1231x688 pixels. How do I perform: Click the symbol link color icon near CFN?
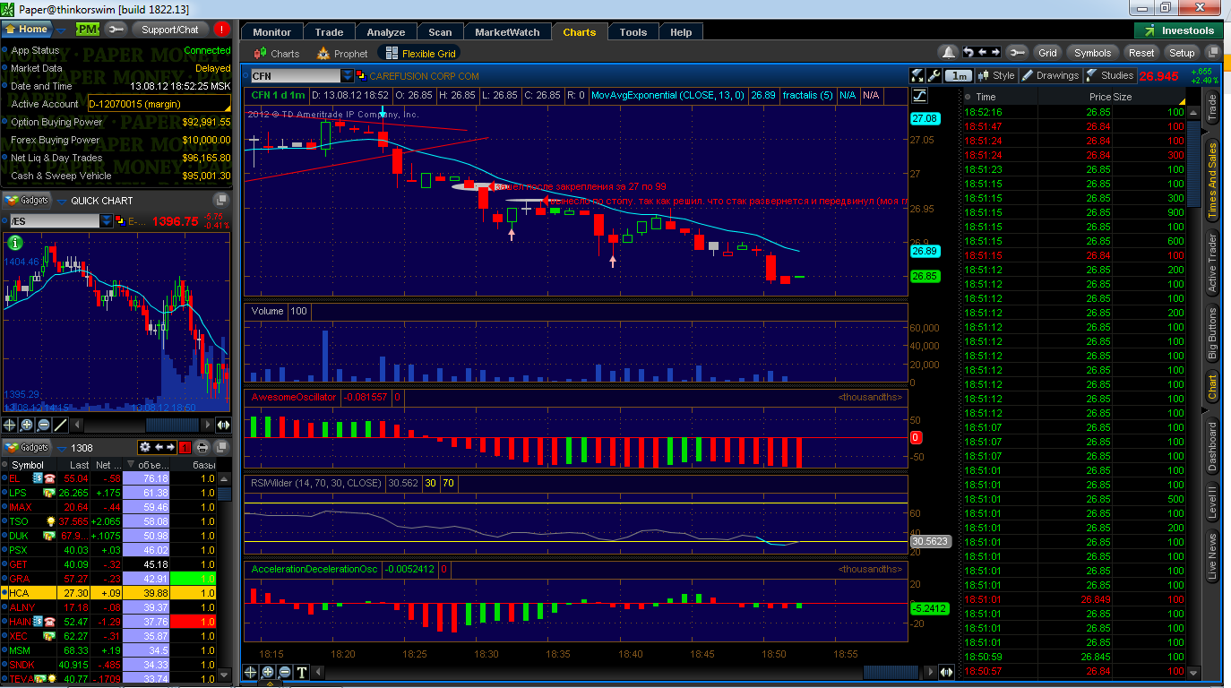361,76
